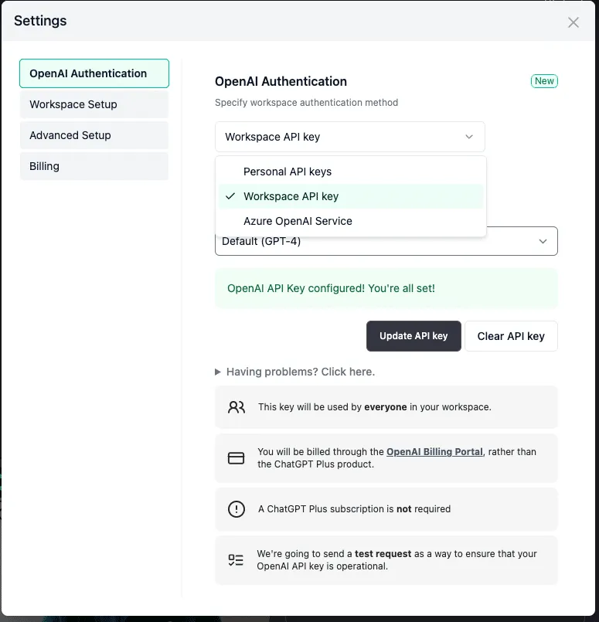Click the checklist test request icon
Image resolution: width=599 pixels, height=622 pixels.
[x=236, y=559]
